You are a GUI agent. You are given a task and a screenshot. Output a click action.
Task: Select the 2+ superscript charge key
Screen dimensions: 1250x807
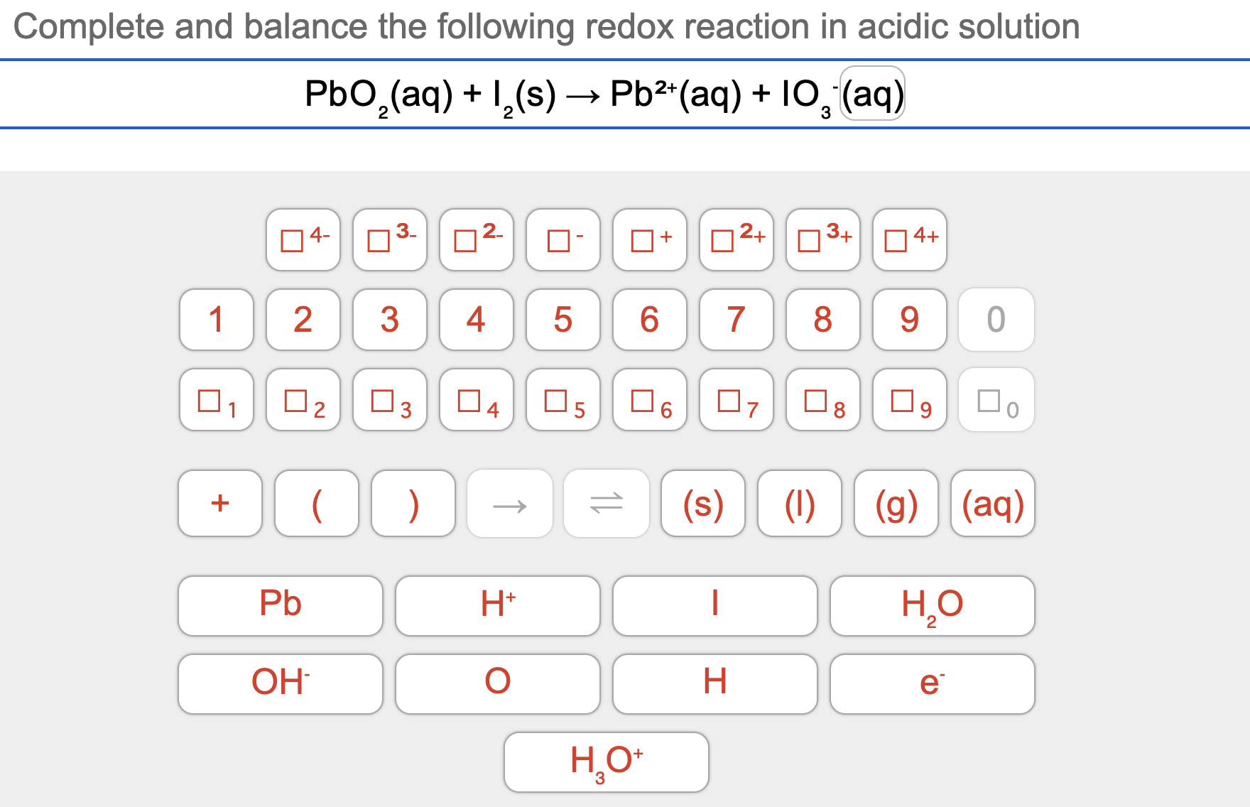coord(736,242)
